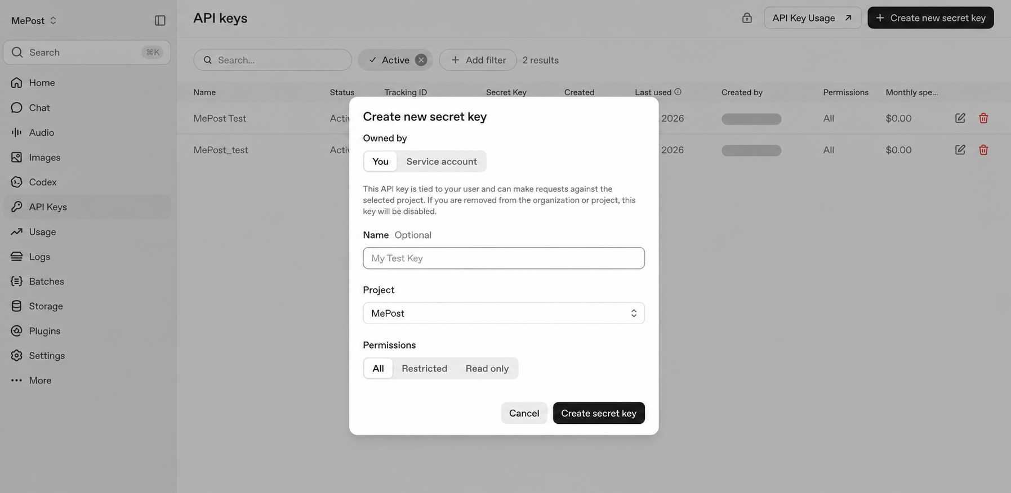Open the Storage page
1011x493 pixels.
87,306
